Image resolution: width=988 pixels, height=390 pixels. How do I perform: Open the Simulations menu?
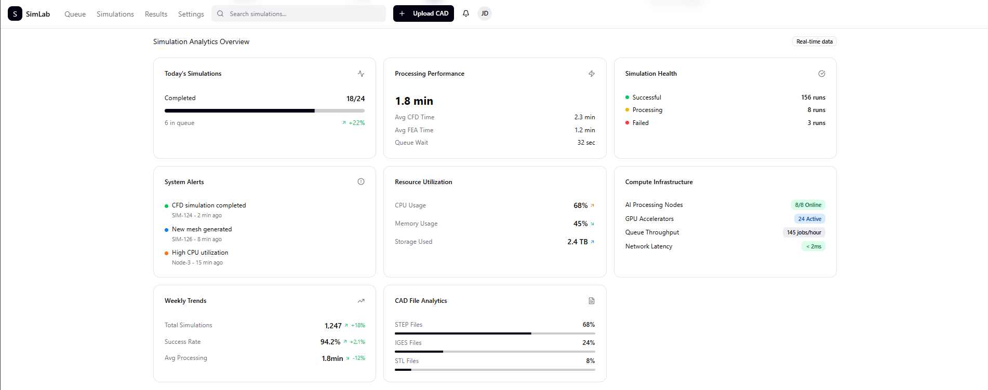115,14
